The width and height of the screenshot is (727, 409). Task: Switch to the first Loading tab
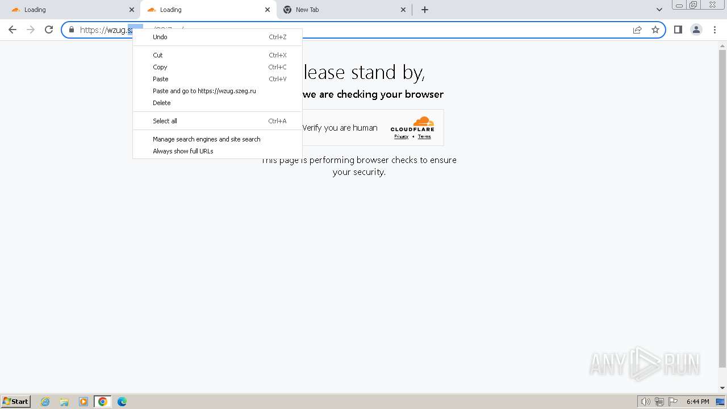[71, 10]
